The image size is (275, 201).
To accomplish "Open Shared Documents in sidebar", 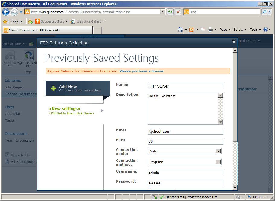I will pos(21,94).
